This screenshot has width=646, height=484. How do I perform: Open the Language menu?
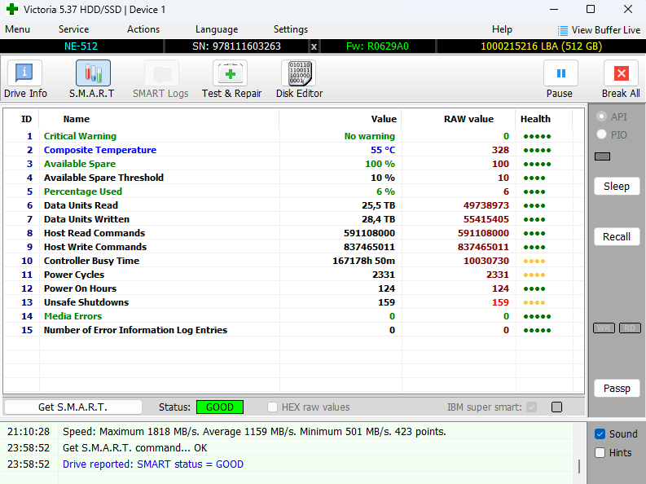pos(217,29)
